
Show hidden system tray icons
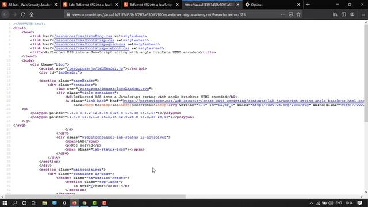pyautogui.click(x=311, y=203)
